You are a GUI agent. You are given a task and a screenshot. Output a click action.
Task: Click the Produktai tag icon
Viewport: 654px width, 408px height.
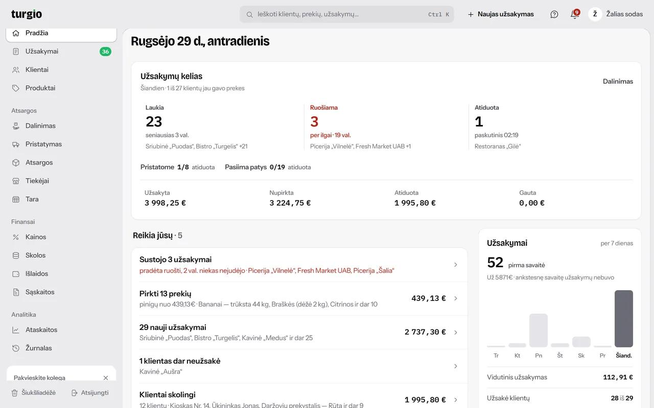(x=16, y=88)
